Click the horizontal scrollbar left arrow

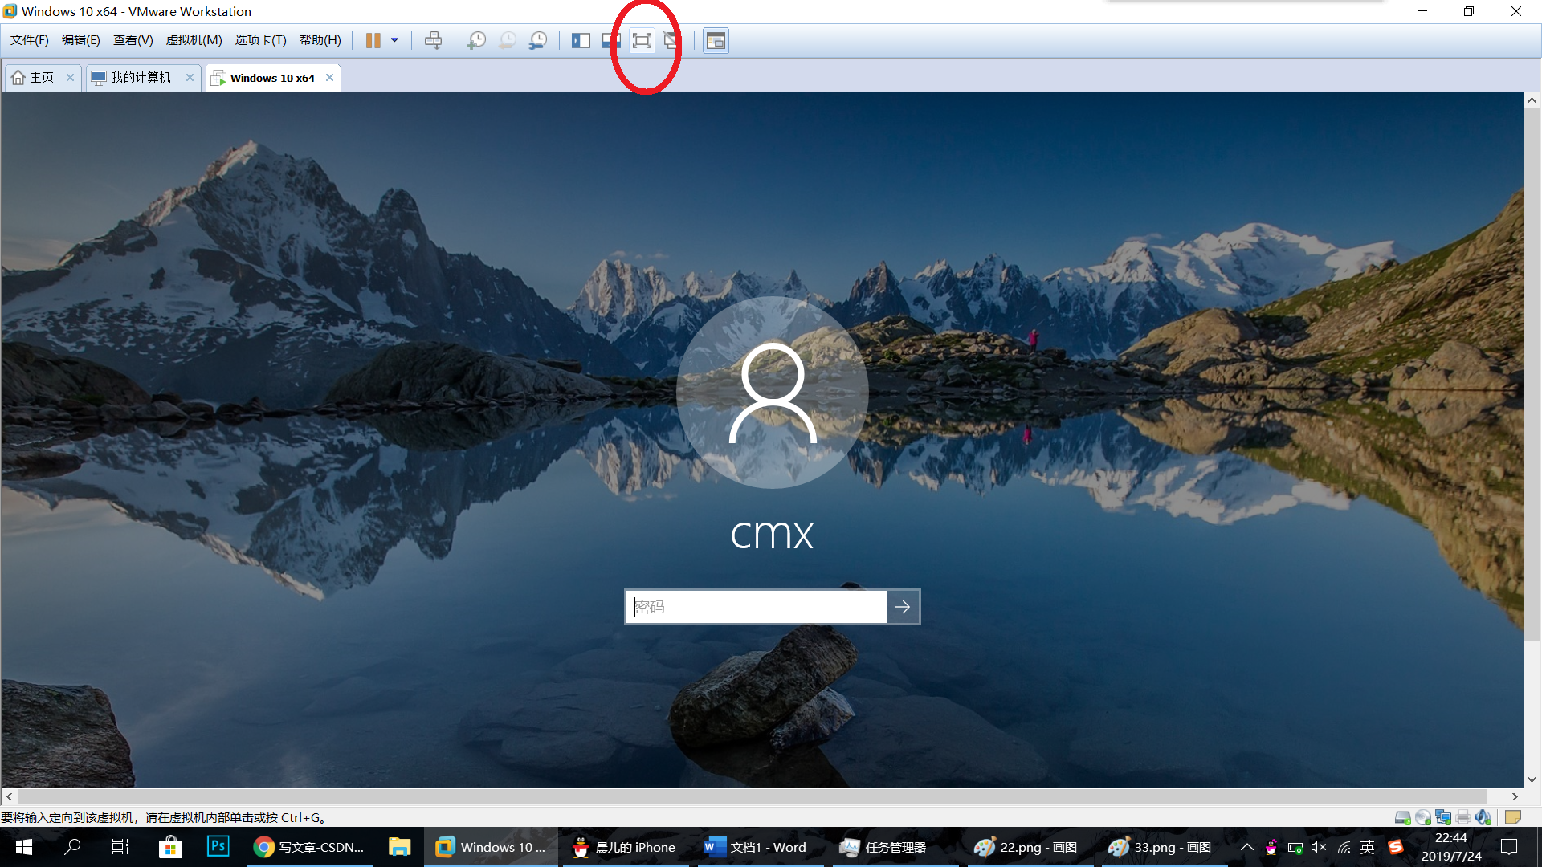(10, 797)
